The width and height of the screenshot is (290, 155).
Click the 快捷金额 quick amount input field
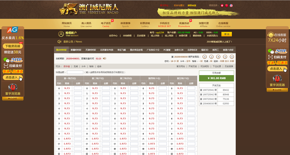click(75, 72)
